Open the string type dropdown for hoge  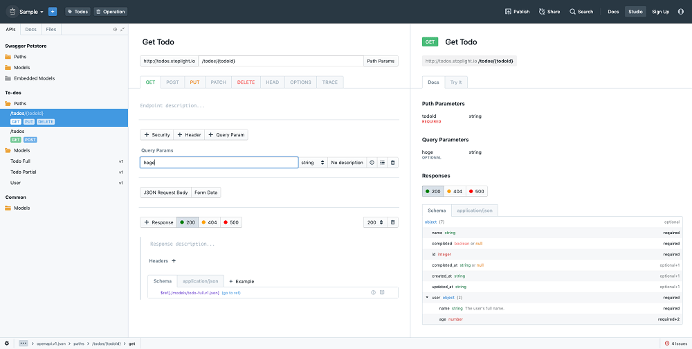click(313, 163)
